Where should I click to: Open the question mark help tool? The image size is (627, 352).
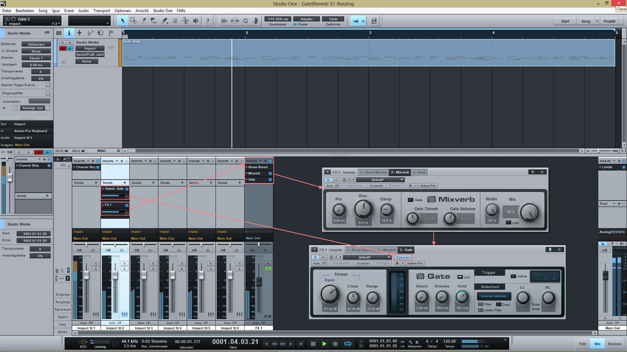point(208,21)
